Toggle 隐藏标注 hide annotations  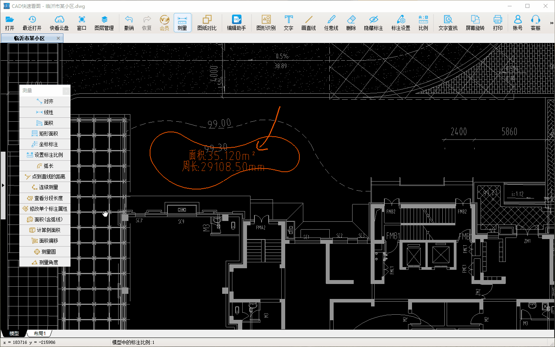(x=373, y=20)
